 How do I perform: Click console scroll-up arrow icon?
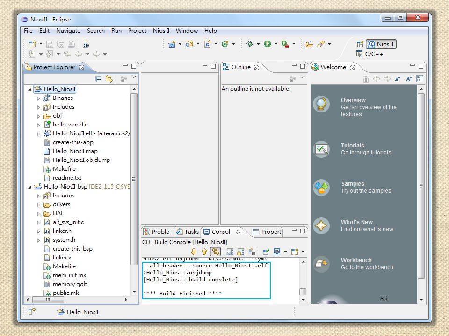click(204, 252)
